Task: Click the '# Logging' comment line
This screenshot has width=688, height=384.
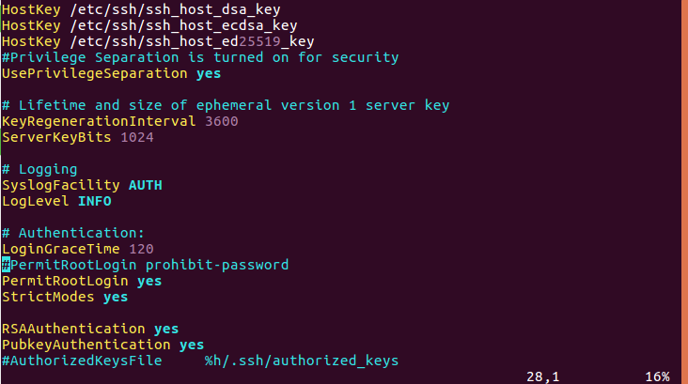Action: [39, 169]
